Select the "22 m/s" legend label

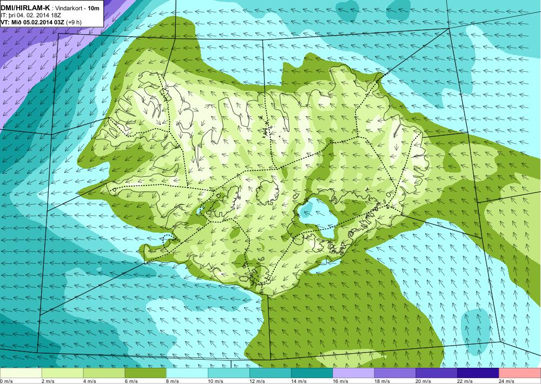pos(465,381)
